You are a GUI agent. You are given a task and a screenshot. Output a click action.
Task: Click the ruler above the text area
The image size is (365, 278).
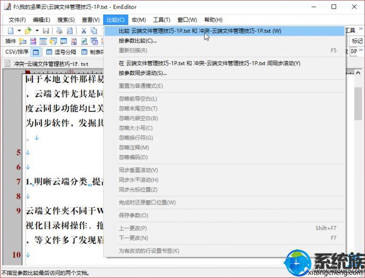click(x=64, y=72)
